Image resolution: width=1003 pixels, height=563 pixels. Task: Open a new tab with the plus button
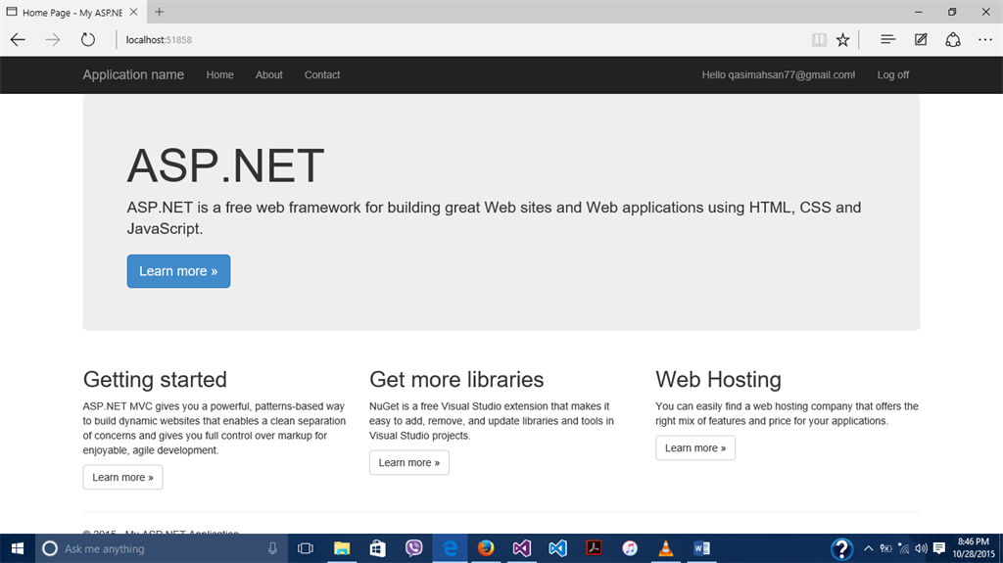[160, 12]
